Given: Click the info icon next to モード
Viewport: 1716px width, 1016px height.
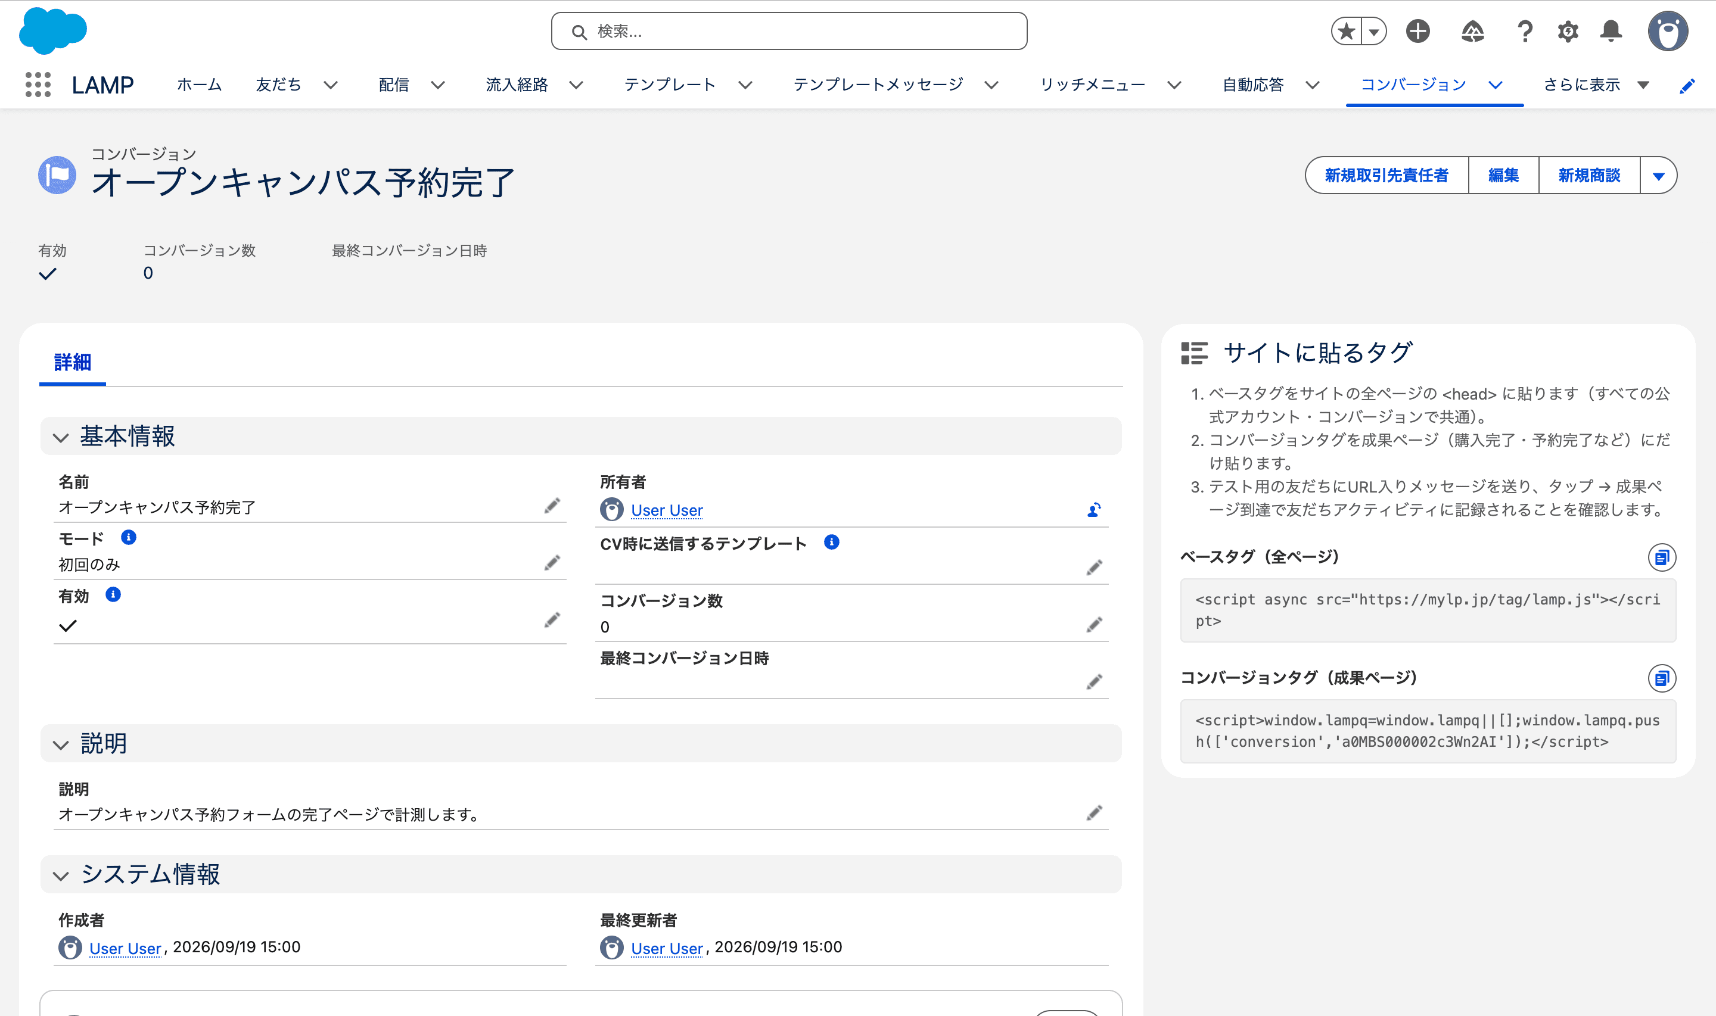Looking at the screenshot, I should click(128, 537).
